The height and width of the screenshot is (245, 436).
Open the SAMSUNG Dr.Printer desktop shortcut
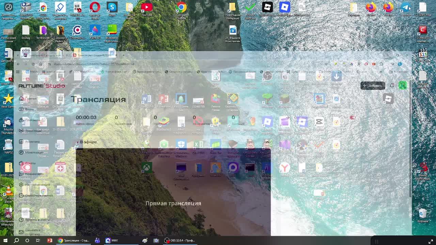tap(26, 10)
